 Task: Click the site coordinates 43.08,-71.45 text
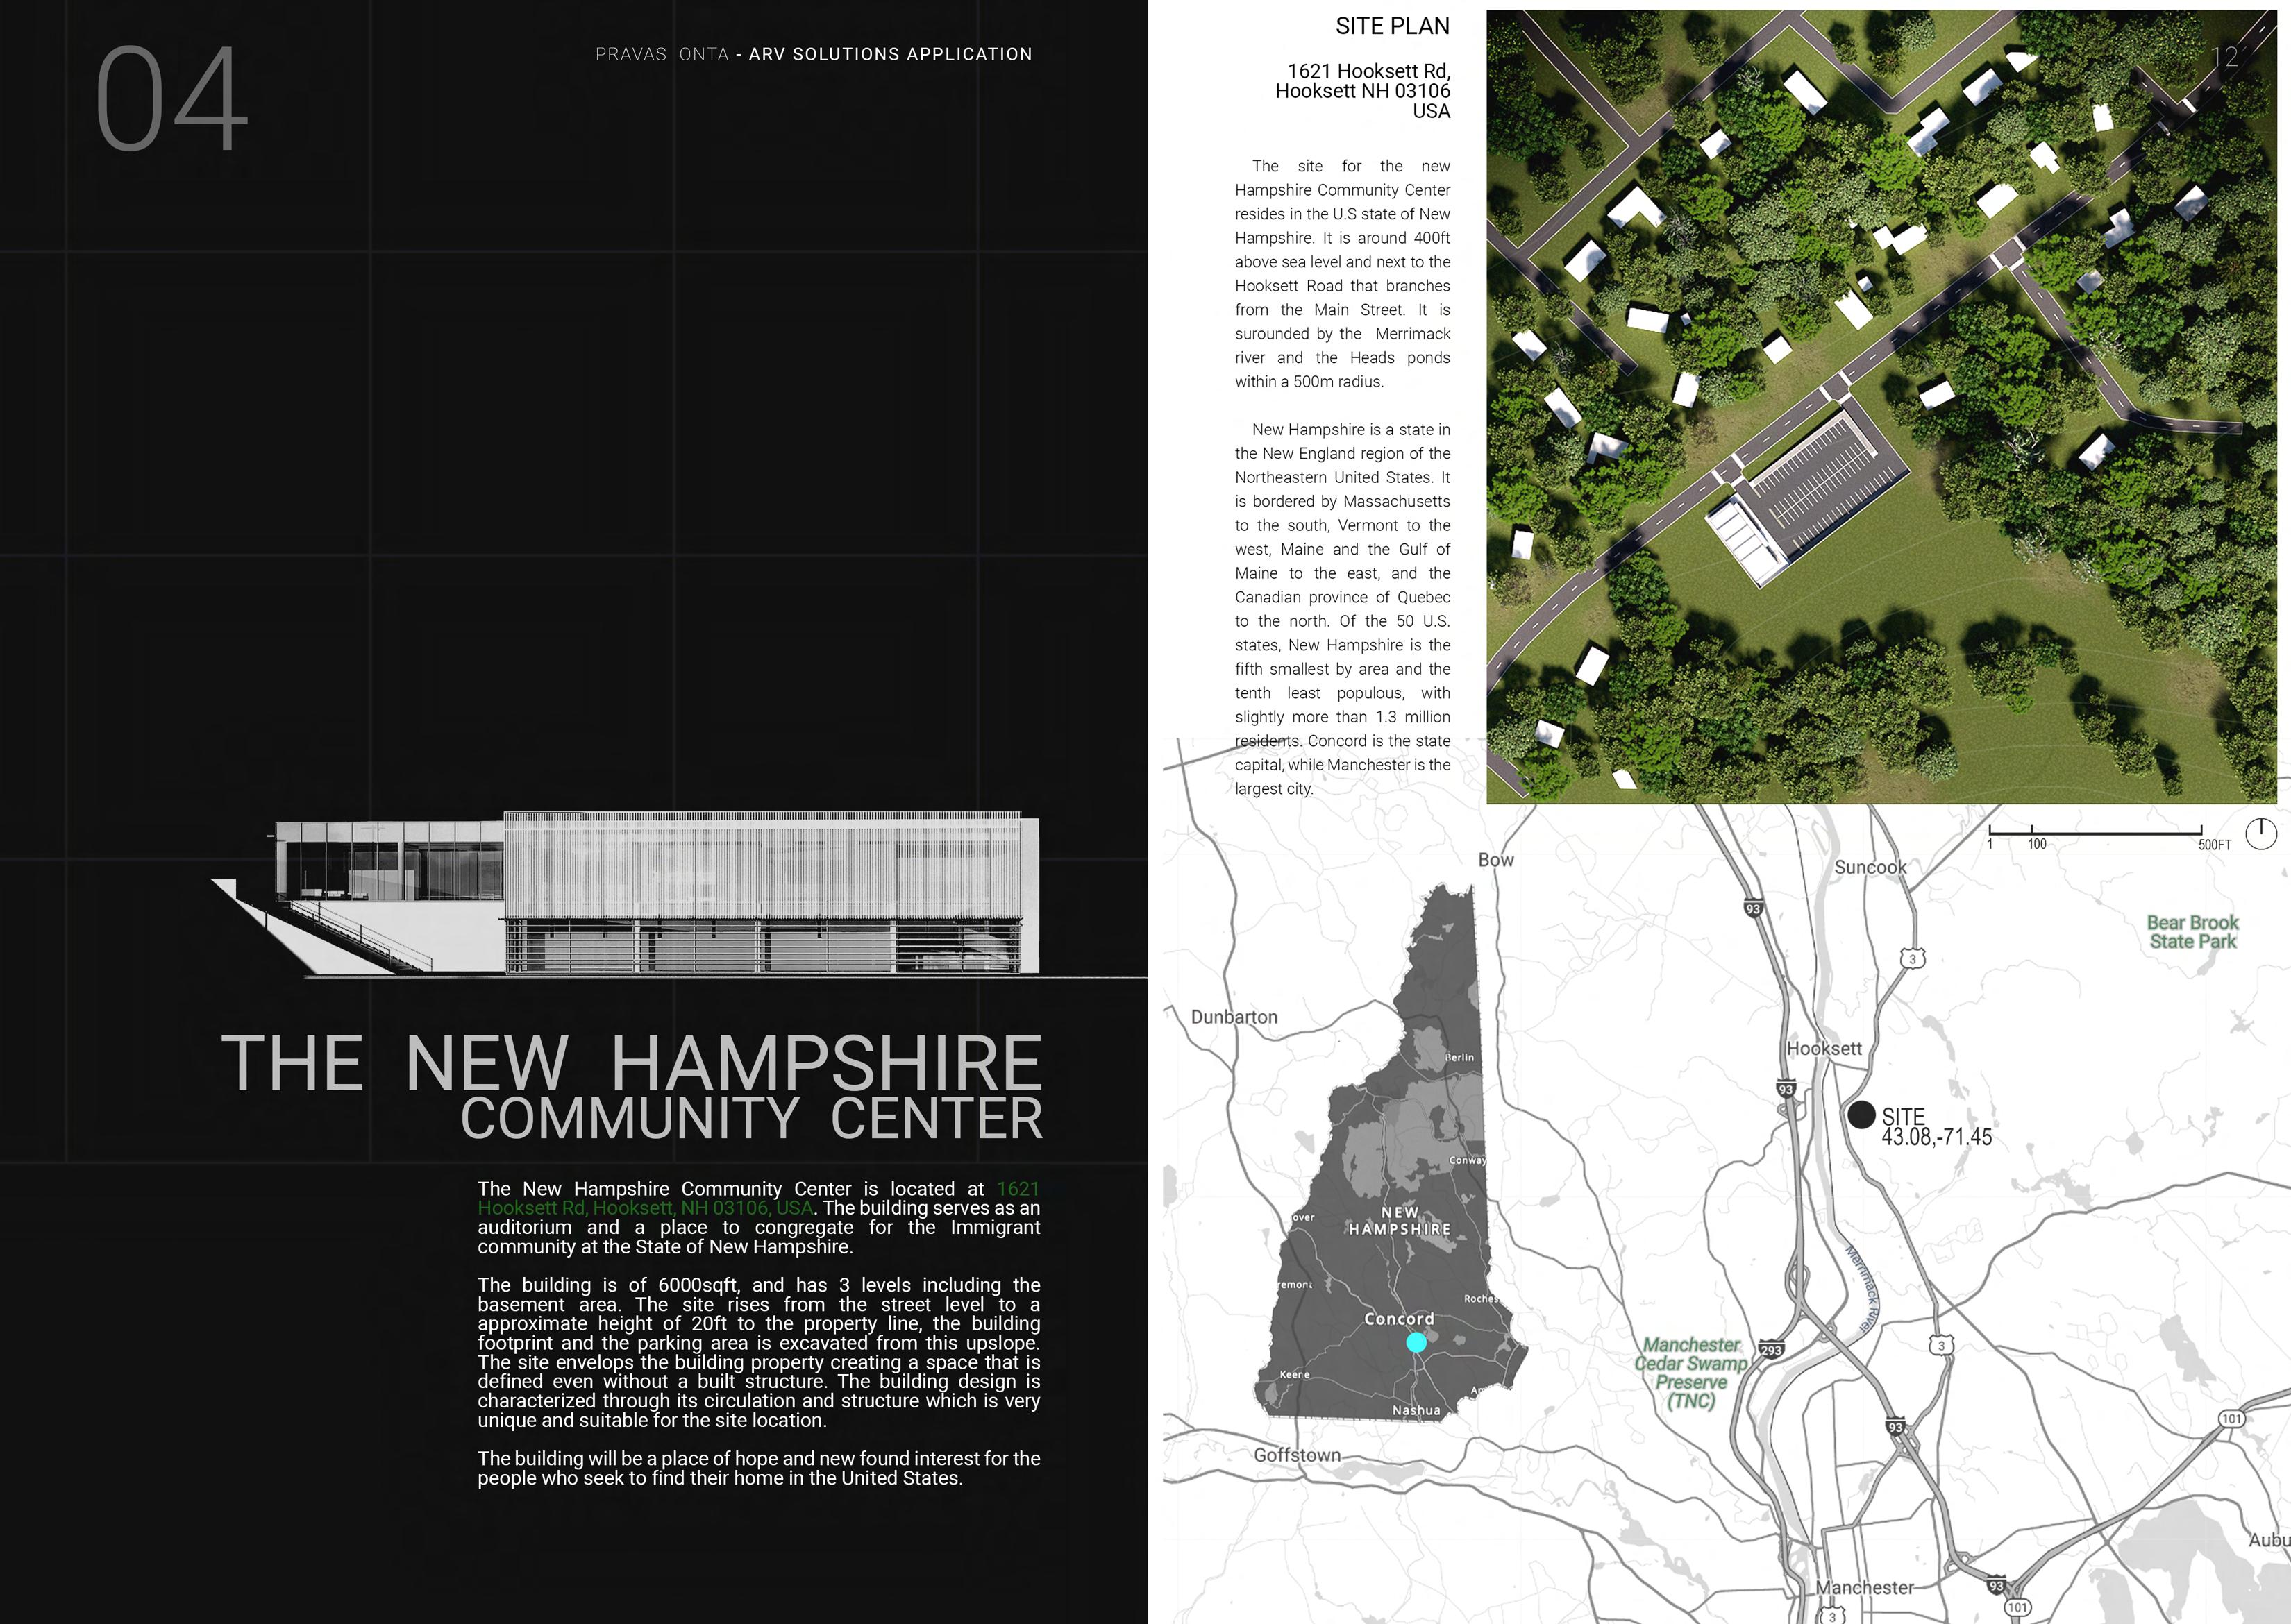pos(1936,1137)
